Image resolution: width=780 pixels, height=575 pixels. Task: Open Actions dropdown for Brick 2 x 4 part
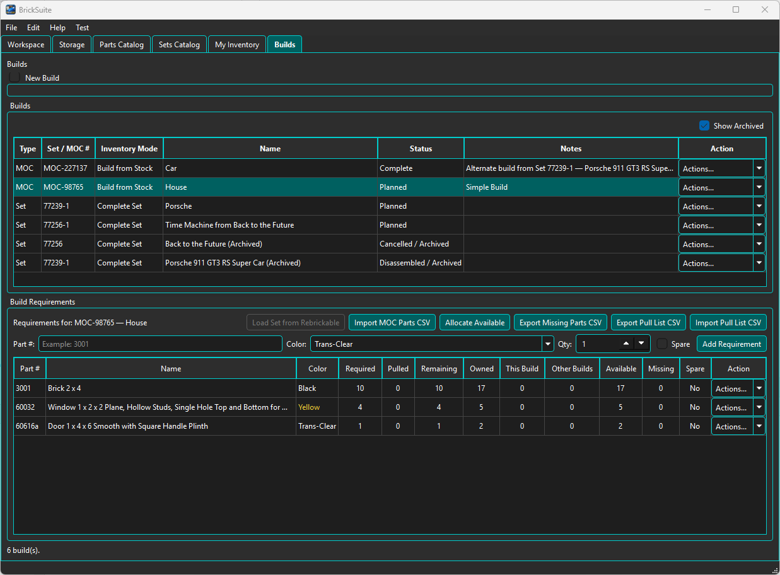pos(759,388)
